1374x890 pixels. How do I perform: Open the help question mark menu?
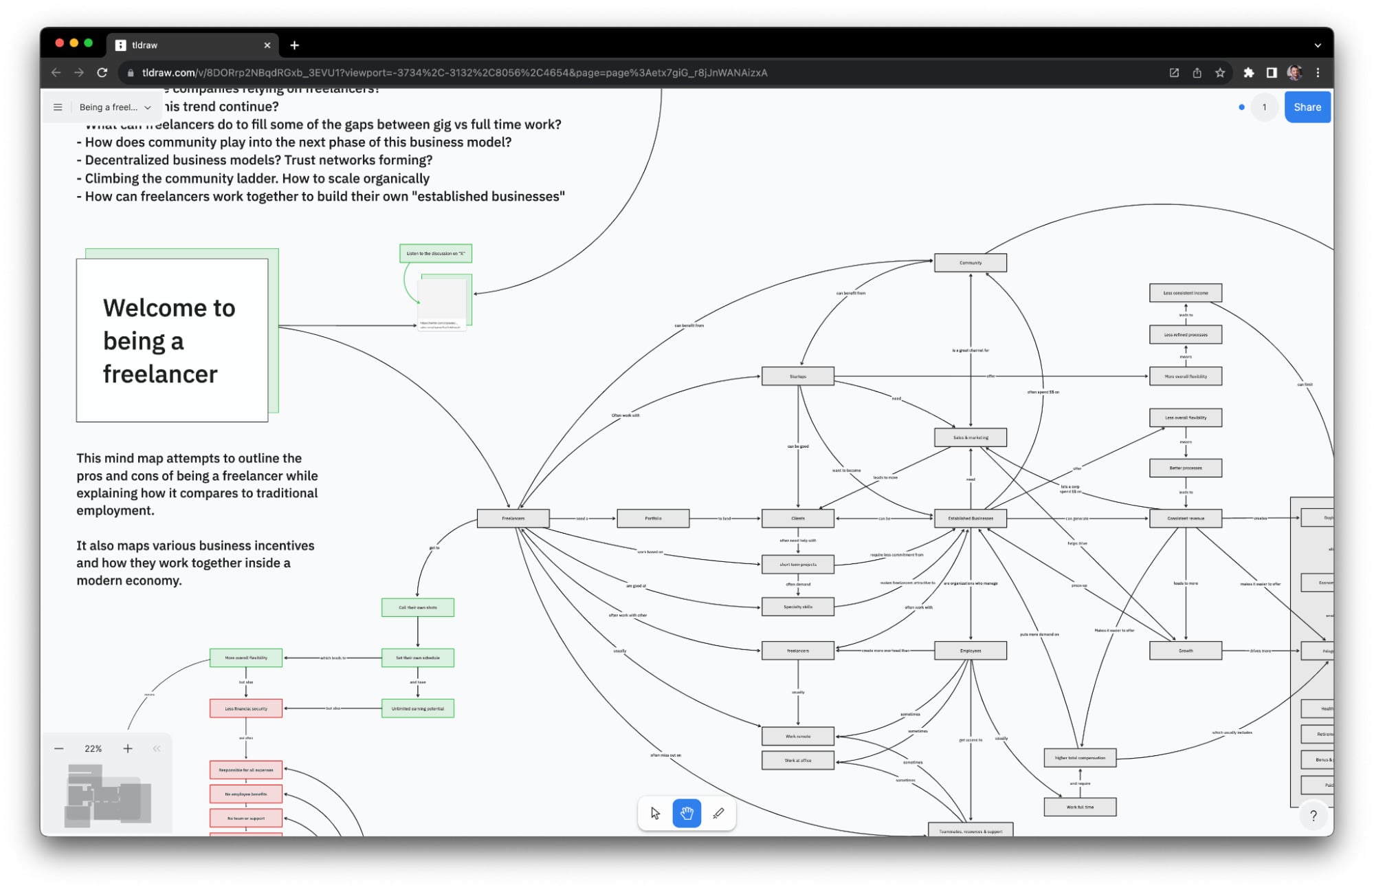coord(1313,816)
